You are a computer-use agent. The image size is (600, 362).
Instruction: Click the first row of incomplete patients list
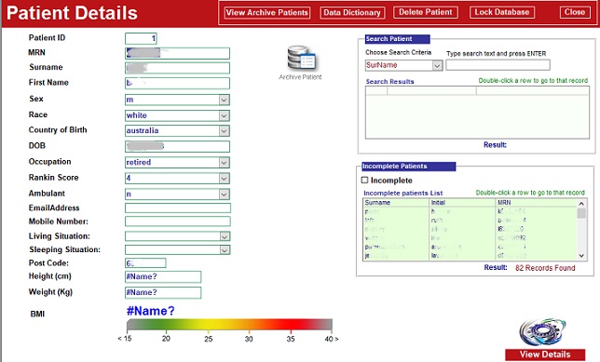pyautogui.click(x=470, y=211)
